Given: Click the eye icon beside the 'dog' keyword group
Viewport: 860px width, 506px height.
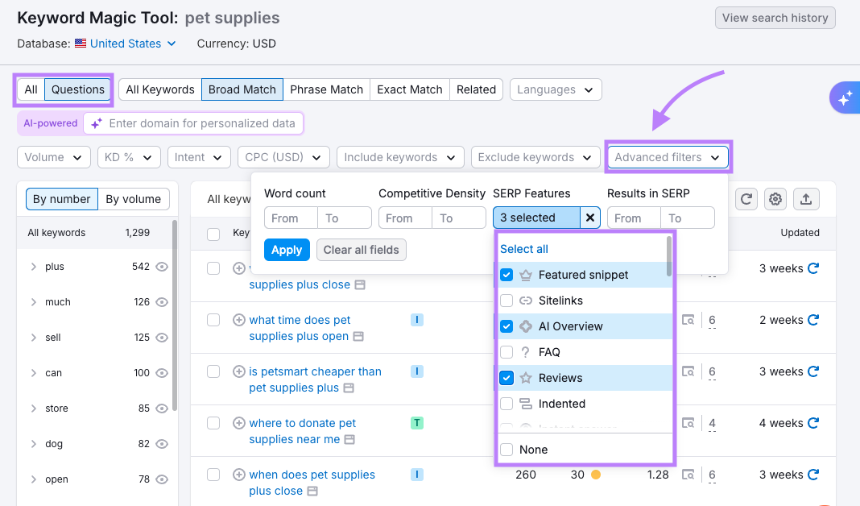Looking at the screenshot, I should pos(162,444).
